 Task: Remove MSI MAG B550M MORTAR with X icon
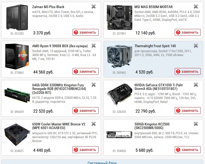tap(196, 7)
